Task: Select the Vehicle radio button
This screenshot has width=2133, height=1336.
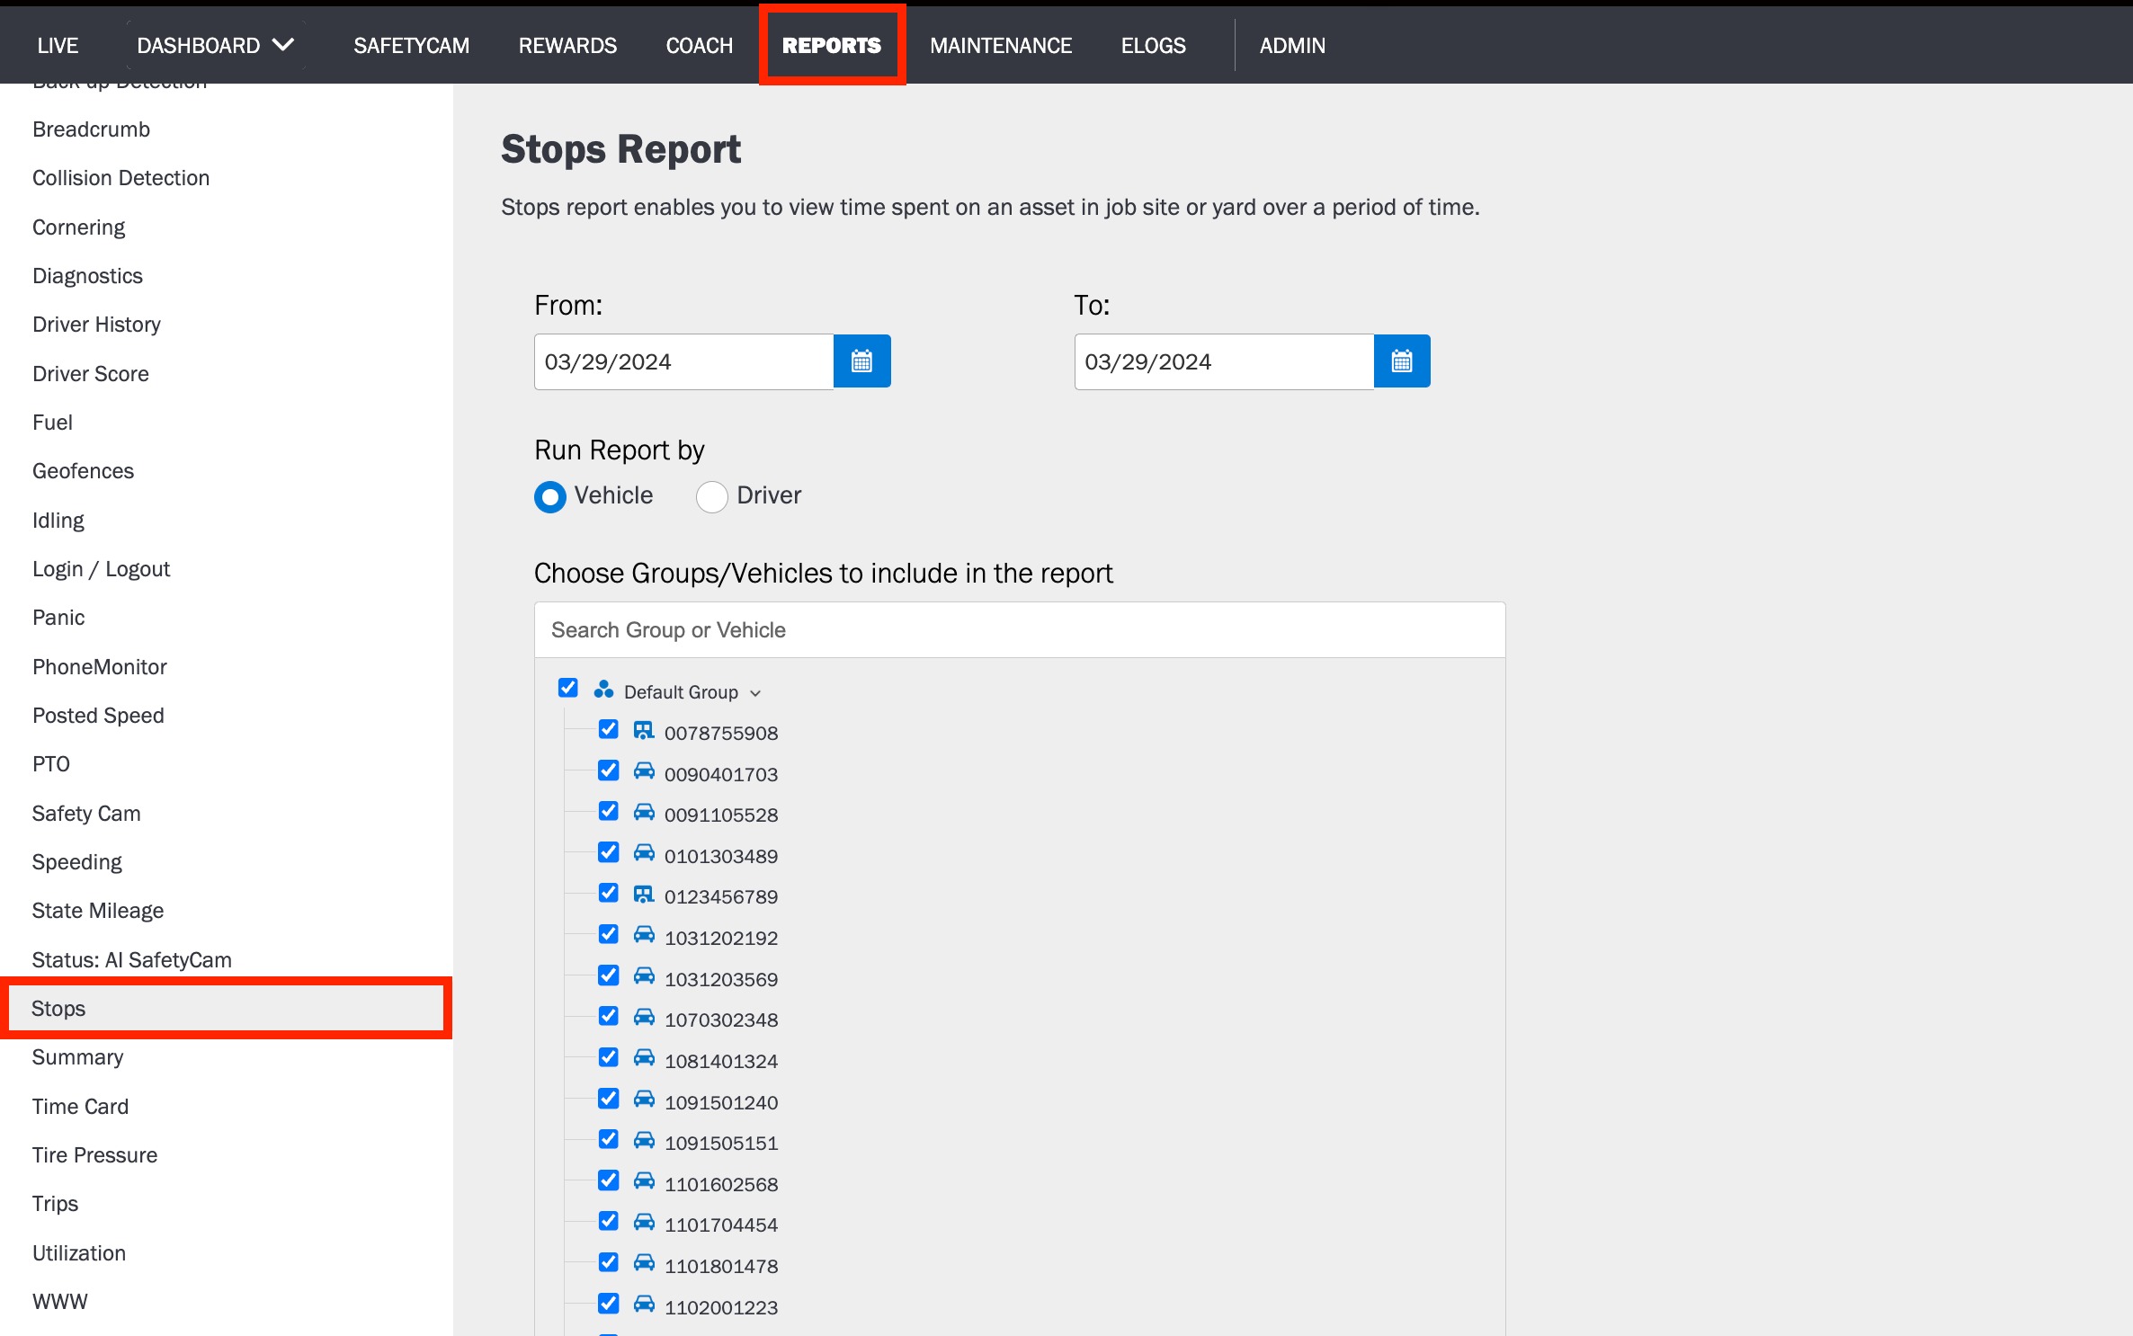Action: coord(550,496)
